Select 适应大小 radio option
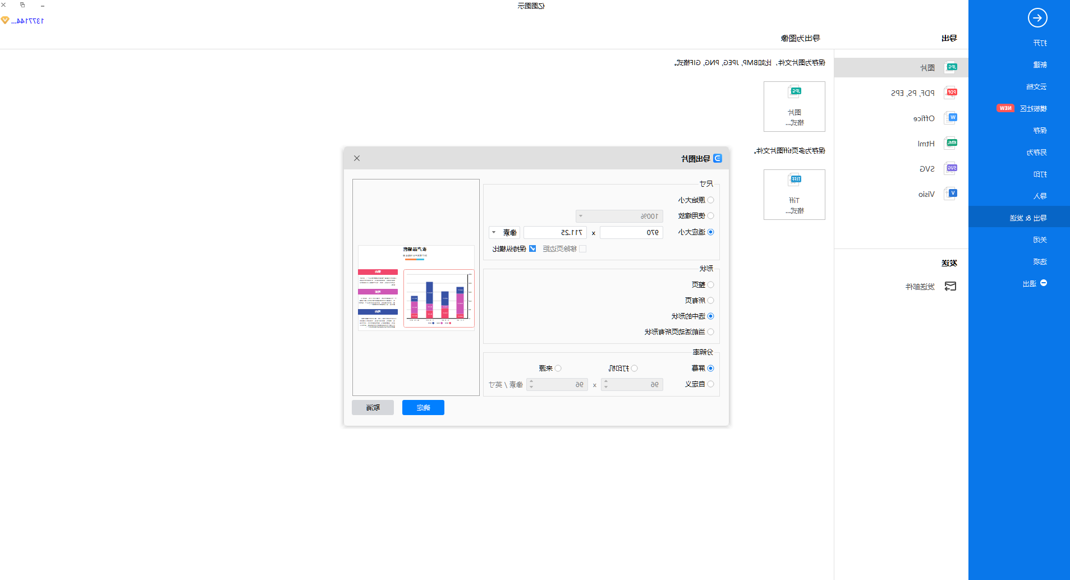The width and height of the screenshot is (1070, 580). 710,232
